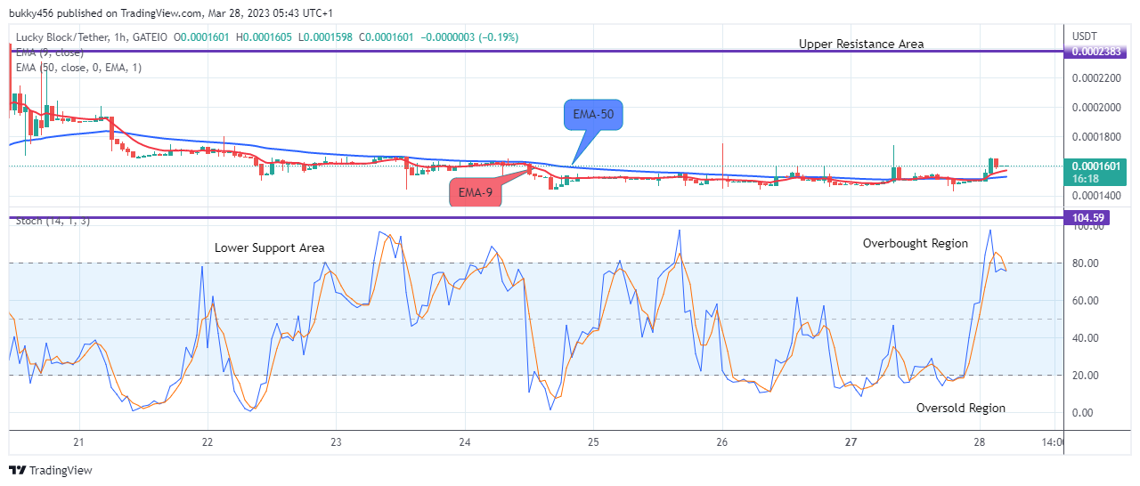Screen dimensions: 1140x486
Task: Click the countdown timer 16:18
Action: coord(1086,178)
